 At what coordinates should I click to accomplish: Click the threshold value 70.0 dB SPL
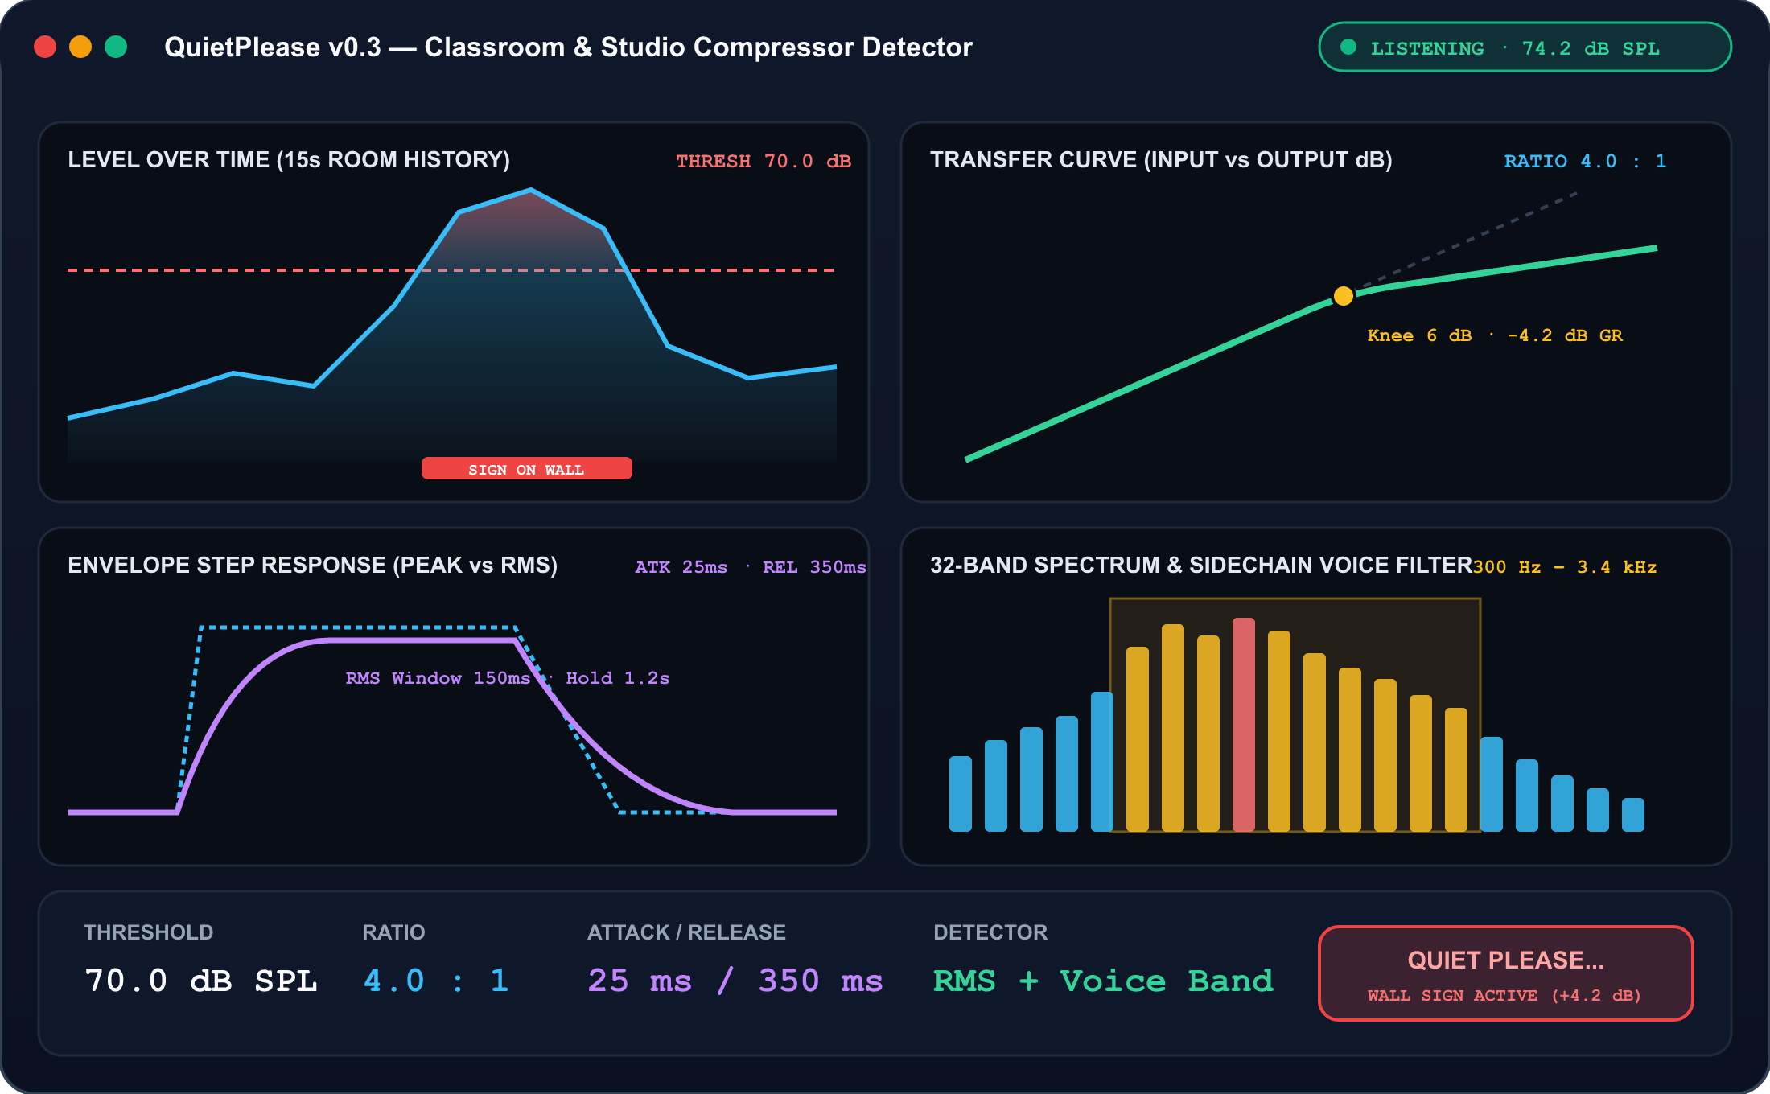[201, 981]
